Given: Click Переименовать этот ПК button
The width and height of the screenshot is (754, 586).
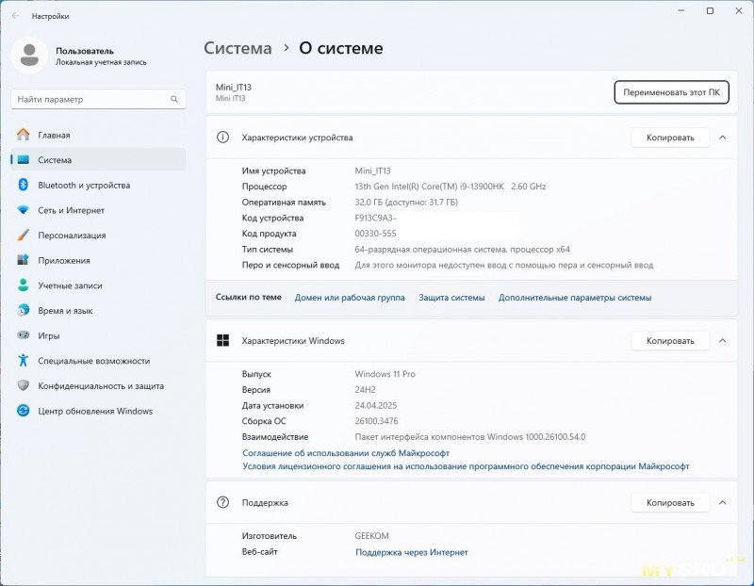Looking at the screenshot, I should point(671,92).
